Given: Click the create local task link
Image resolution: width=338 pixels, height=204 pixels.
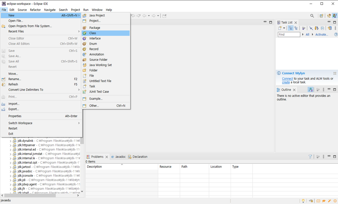Looking at the screenshot, I should pyautogui.click(x=286, y=82).
